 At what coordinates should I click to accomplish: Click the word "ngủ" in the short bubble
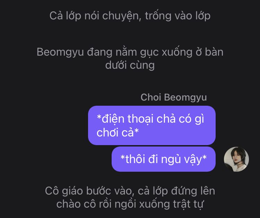click(171, 160)
